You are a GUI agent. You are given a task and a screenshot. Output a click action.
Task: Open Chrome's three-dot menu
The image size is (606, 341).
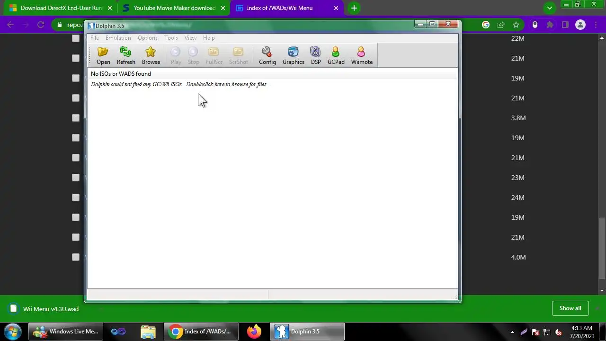click(596, 25)
